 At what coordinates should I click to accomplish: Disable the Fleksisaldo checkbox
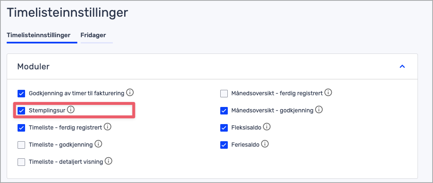point(224,127)
